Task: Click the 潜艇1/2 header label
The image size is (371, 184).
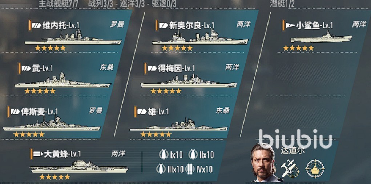Action: [x=282, y=4]
